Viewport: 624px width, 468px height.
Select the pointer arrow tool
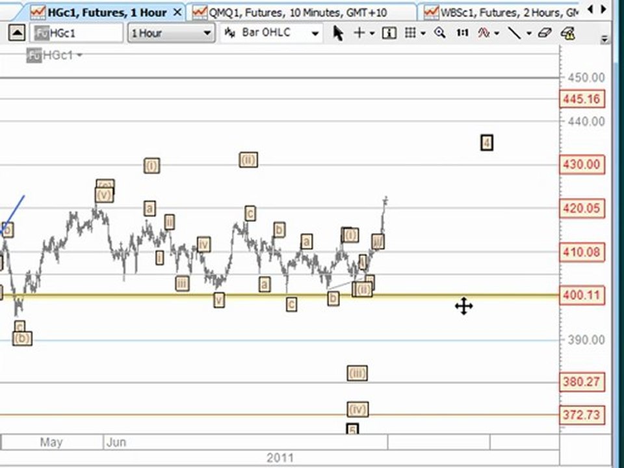point(338,33)
